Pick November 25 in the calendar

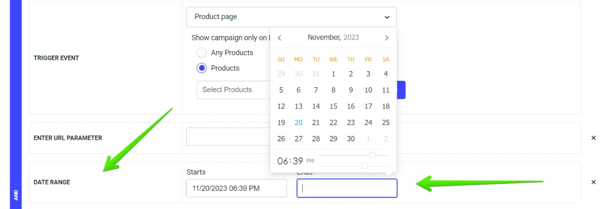tap(386, 123)
